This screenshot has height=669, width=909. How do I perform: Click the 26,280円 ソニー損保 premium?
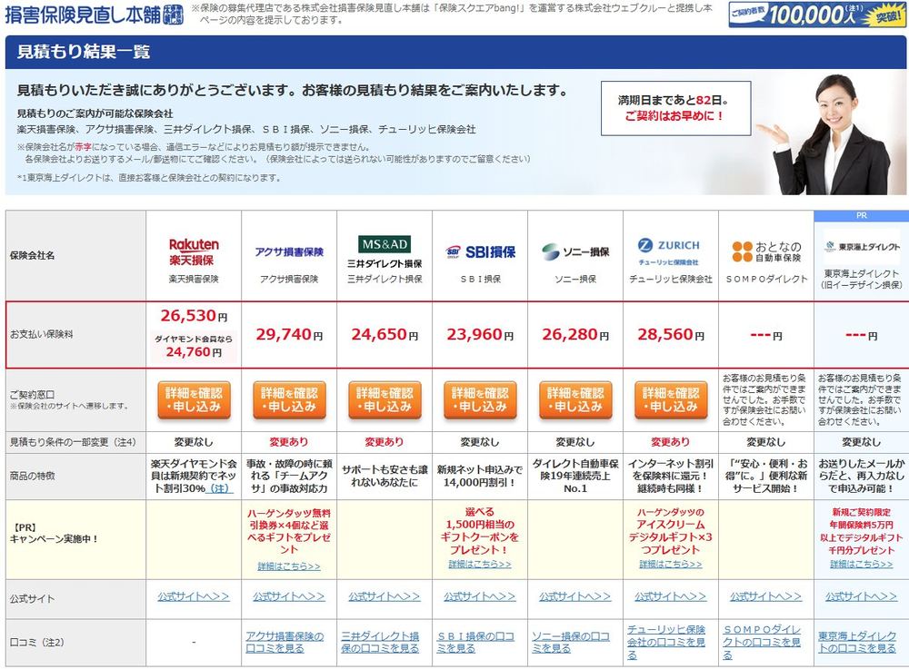[575, 334]
